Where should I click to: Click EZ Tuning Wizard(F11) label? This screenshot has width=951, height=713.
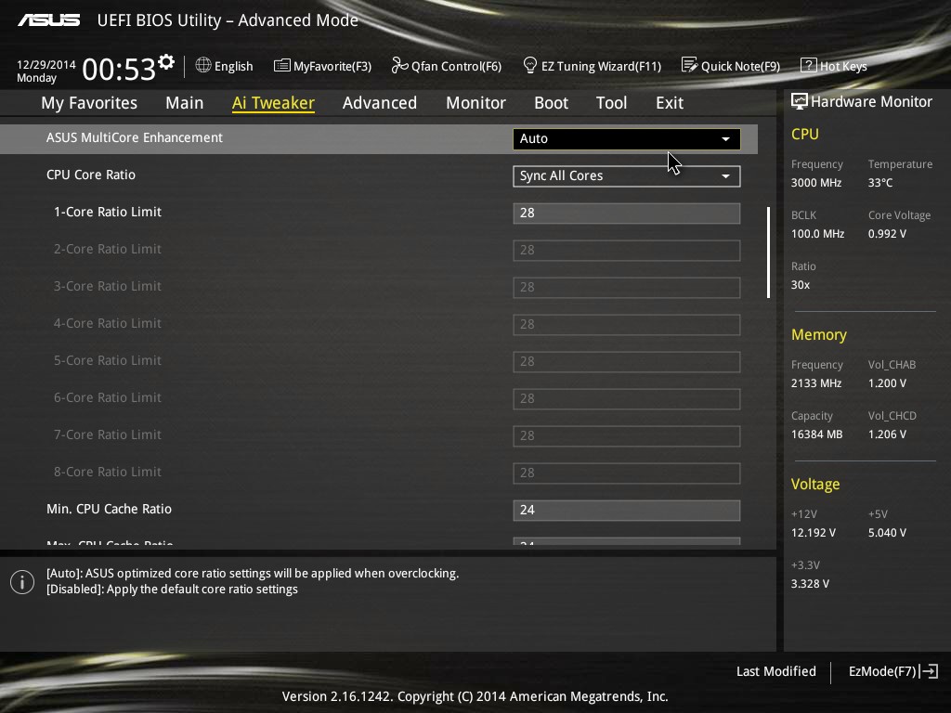pyautogui.click(x=601, y=66)
